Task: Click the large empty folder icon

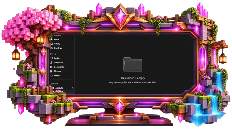Action: (133, 64)
